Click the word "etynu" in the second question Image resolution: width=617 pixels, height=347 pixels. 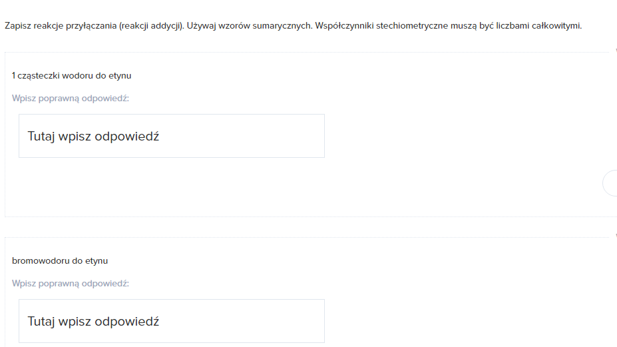(x=97, y=260)
